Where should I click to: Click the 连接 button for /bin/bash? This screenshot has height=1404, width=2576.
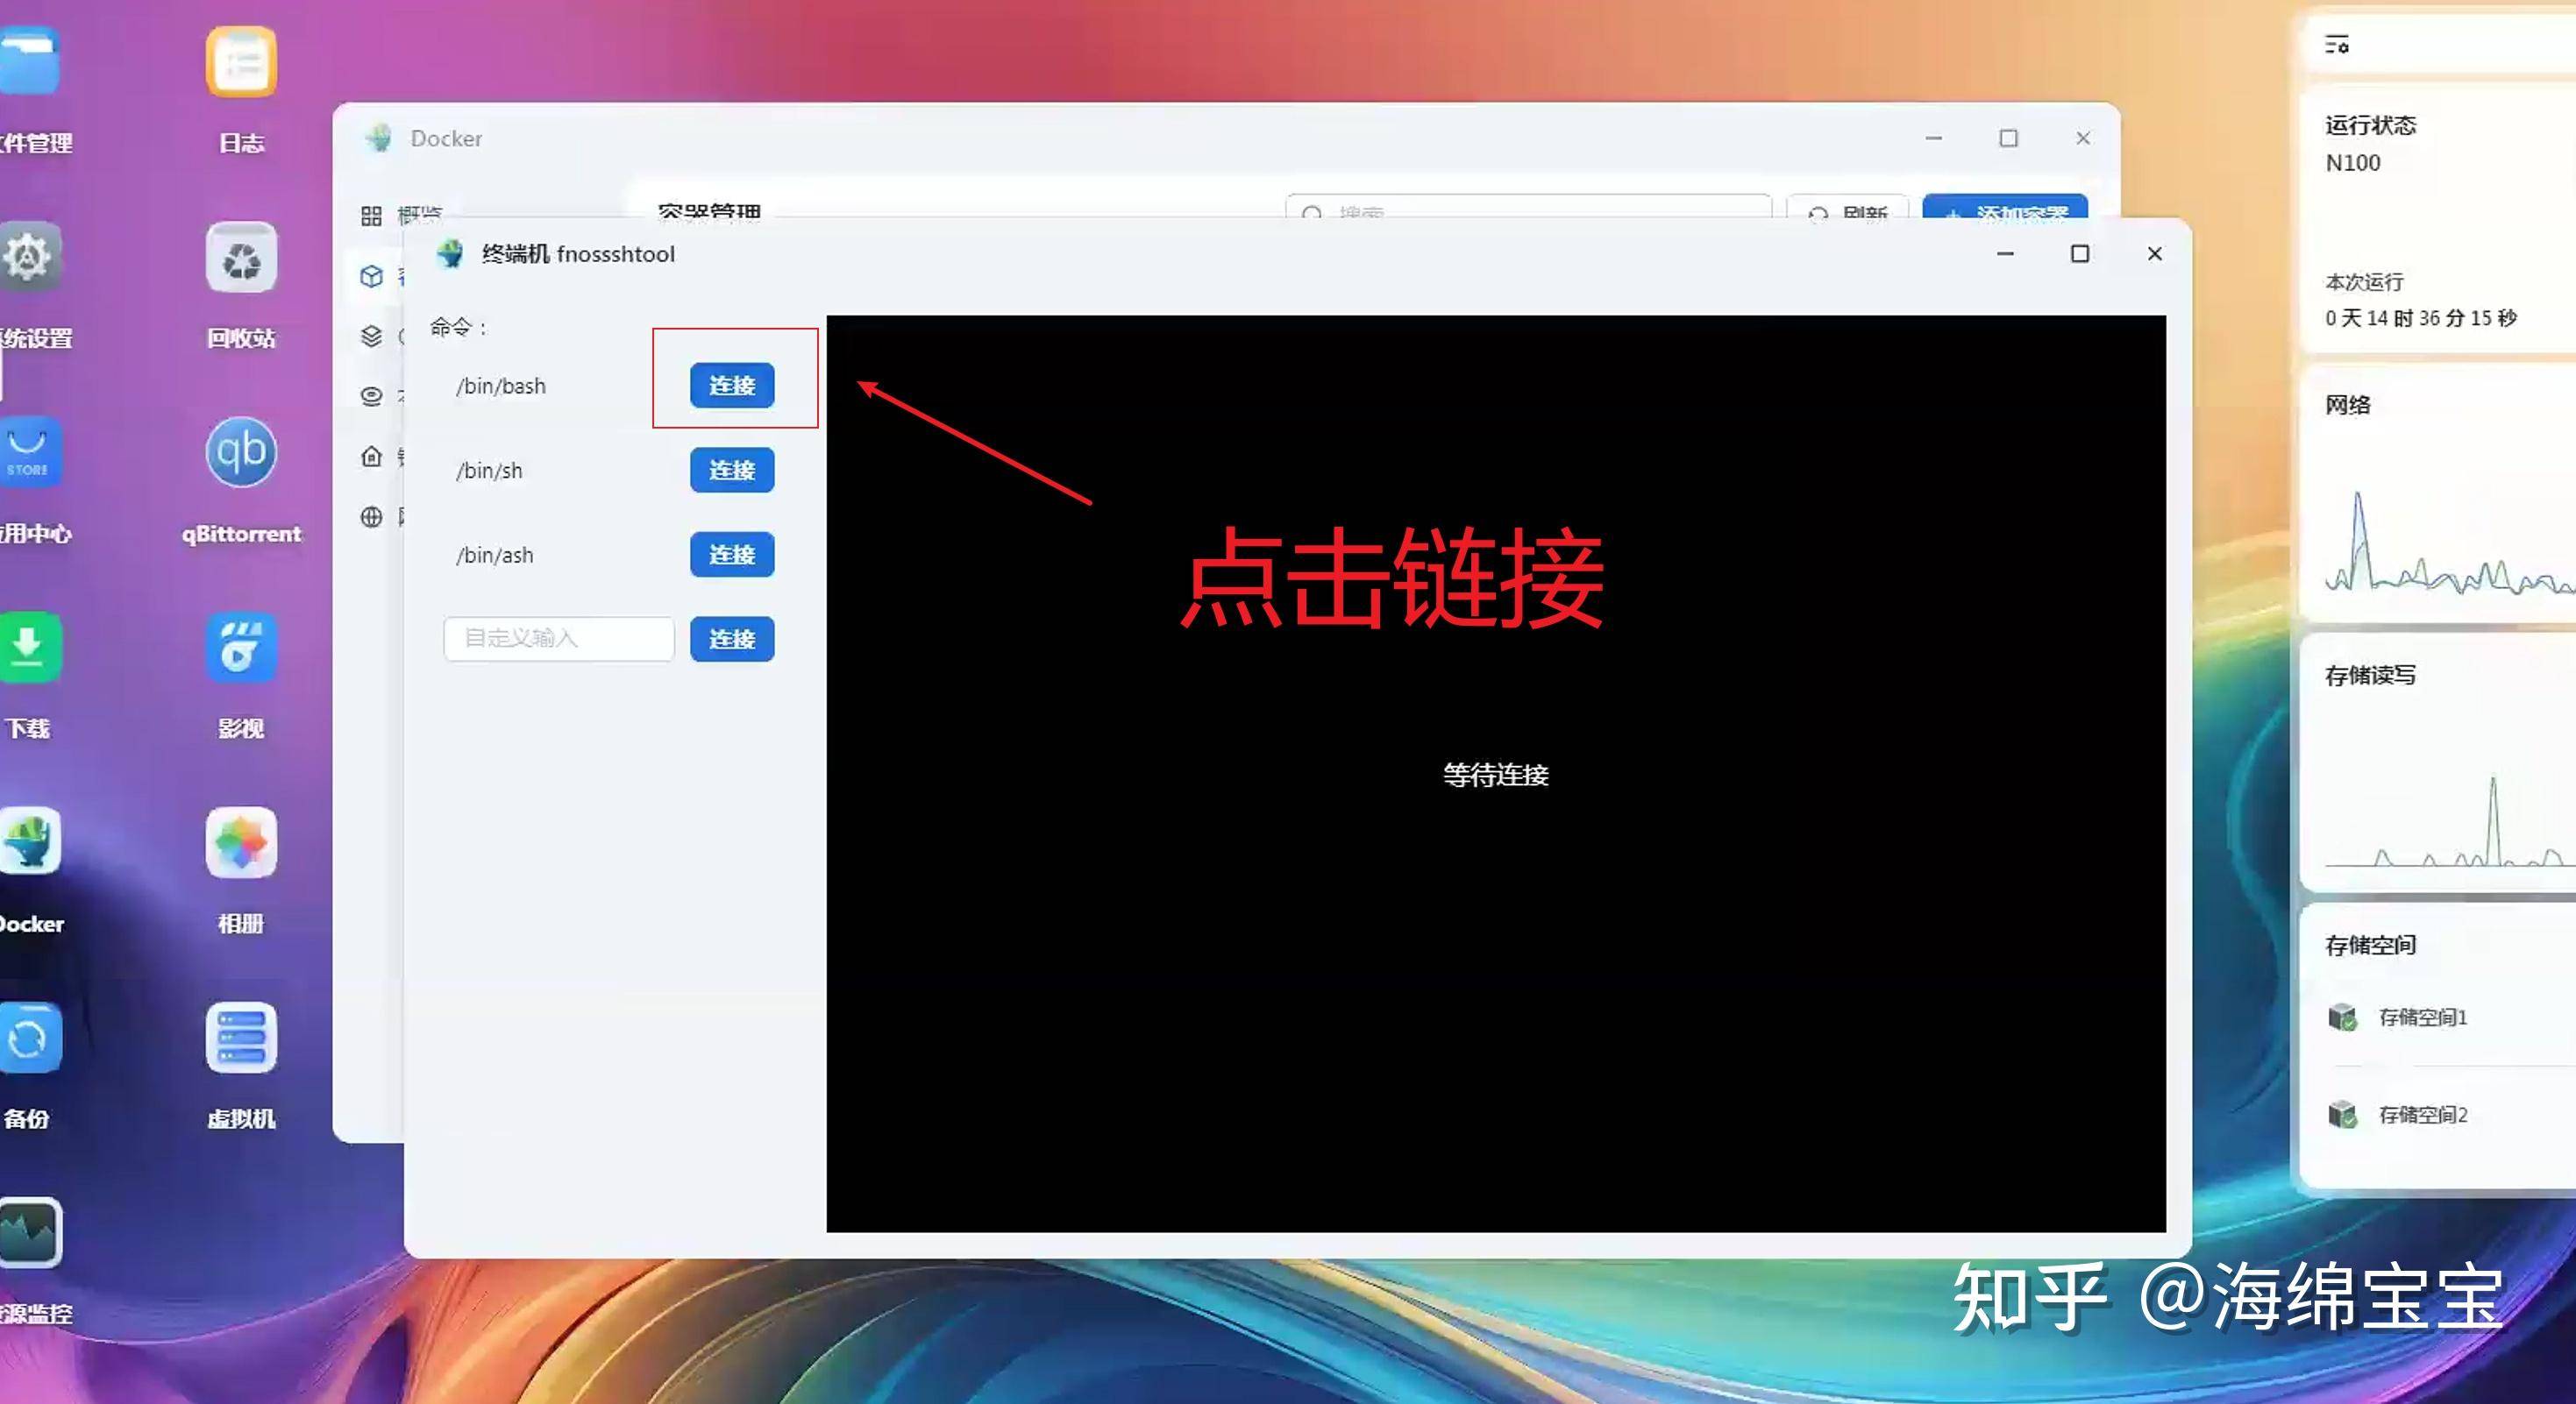pyautogui.click(x=732, y=385)
